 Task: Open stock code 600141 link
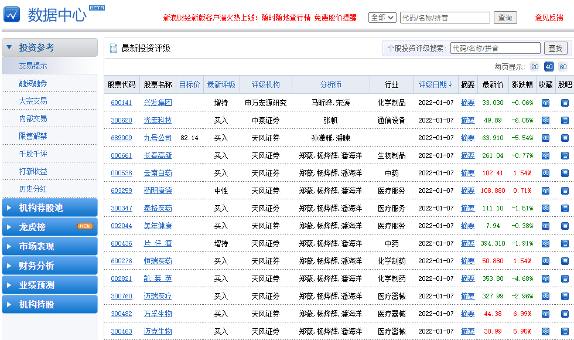[122, 103]
